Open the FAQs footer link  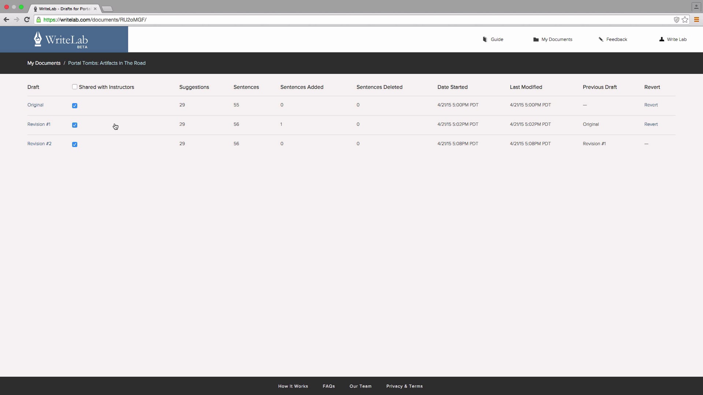[x=328, y=386]
